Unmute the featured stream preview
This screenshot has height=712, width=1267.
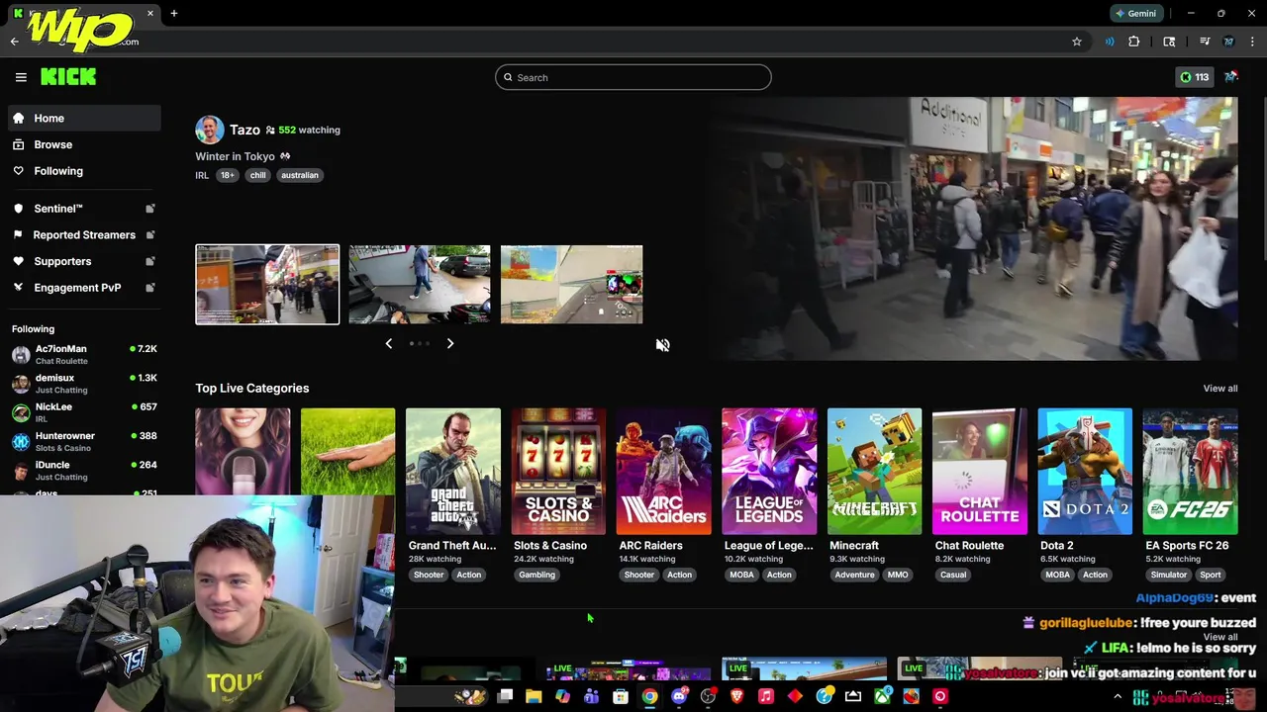click(x=662, y=345)
